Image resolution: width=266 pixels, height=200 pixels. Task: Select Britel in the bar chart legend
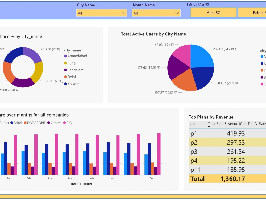click(18, 123)
